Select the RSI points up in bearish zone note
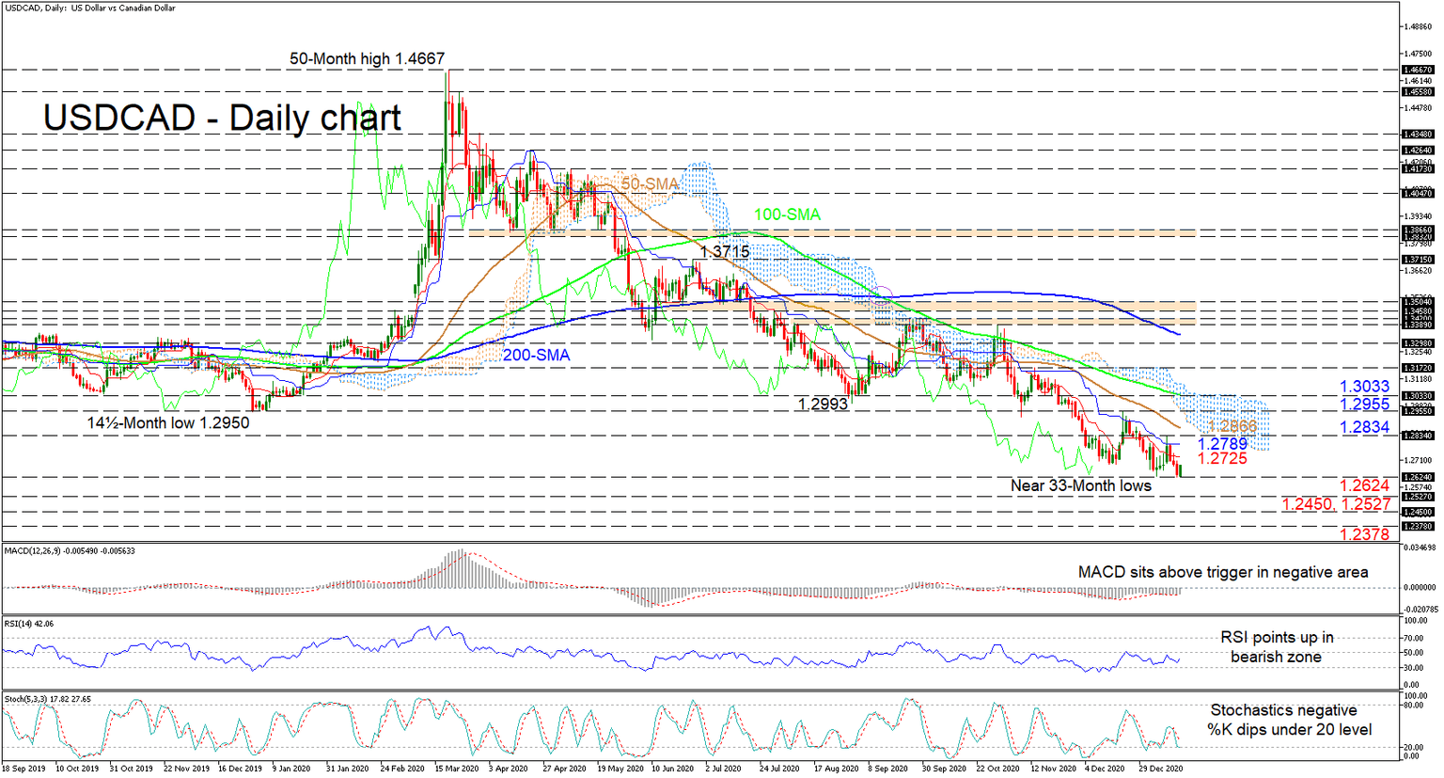 click(1280, 646)
